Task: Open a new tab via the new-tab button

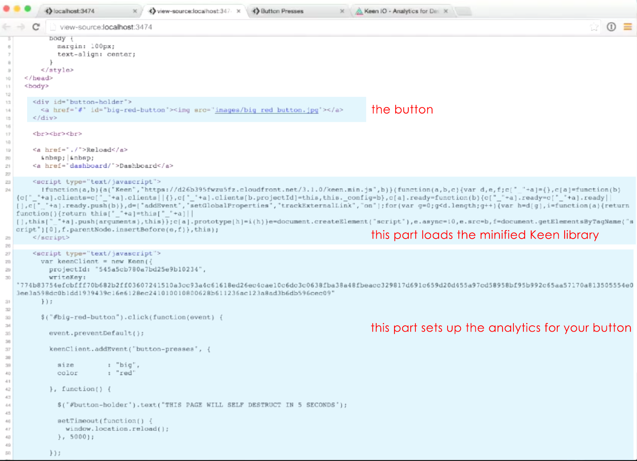Action: [464, 11]
